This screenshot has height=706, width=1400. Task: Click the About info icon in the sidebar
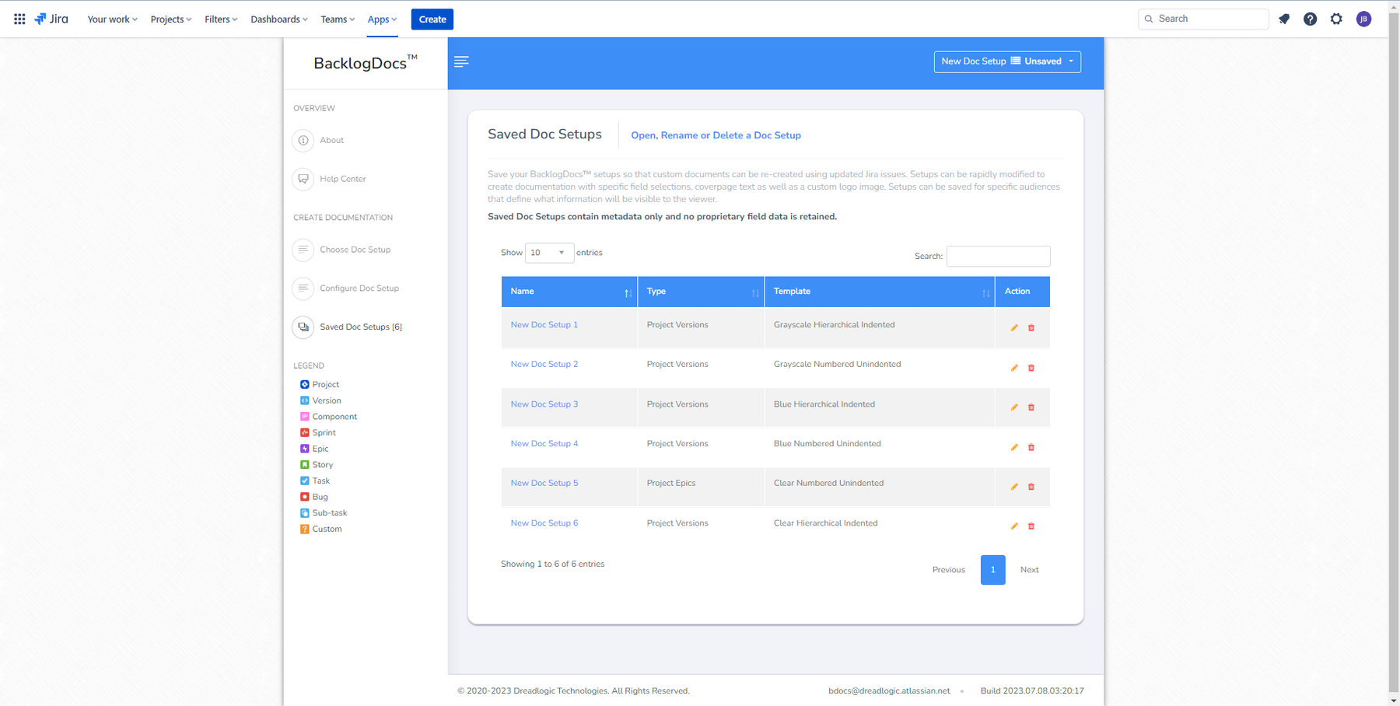tap(303, 140)
